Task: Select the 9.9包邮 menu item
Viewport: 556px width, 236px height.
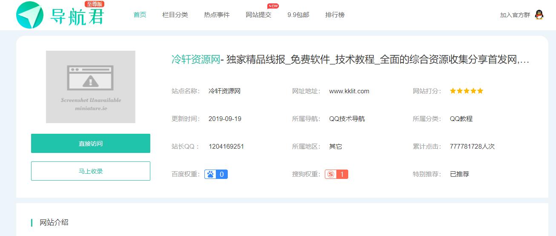Action: tap(298, 15)
